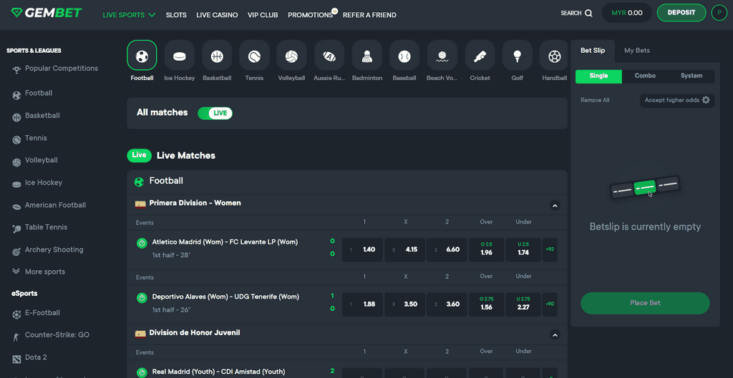Select the Volleyball icon in sport carousel
This screenshot has height=378, width=733.
coord(292,56)
